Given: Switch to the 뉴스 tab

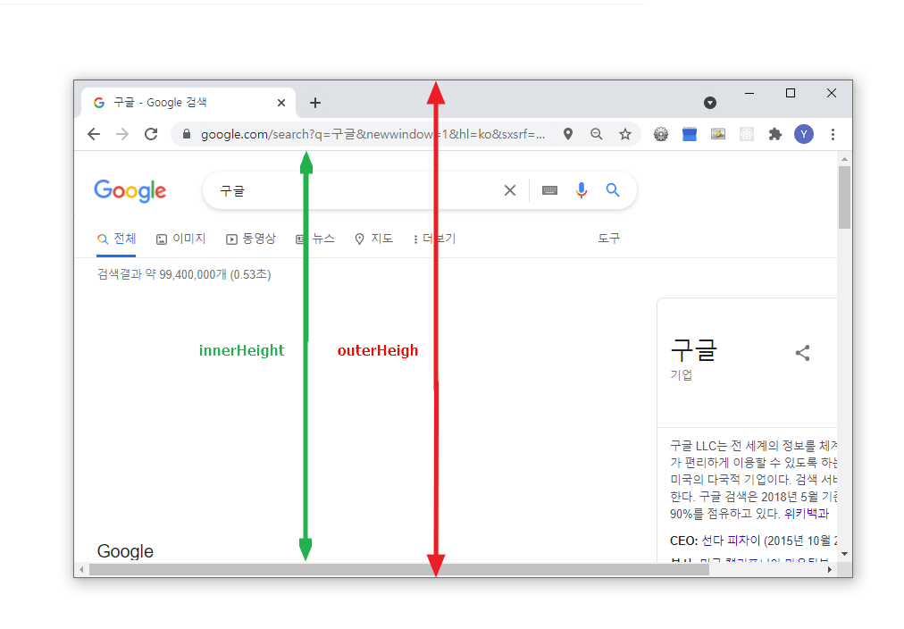Looking at the screenshot, I should [314, 239].
